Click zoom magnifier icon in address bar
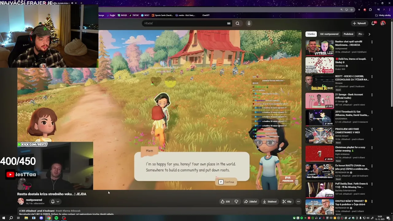The image size is (393, 221). click(342, 10)
